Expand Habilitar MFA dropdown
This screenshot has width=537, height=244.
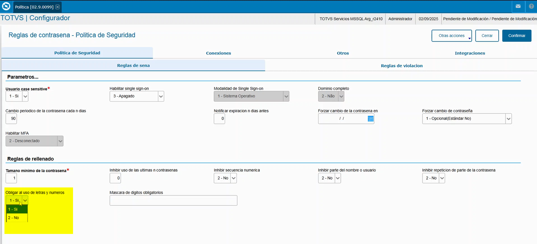pyautogui.click(x=60, y=141)
